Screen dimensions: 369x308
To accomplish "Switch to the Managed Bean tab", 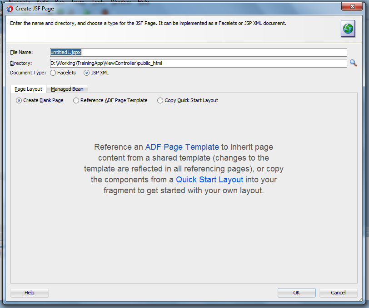I will 67,89.
